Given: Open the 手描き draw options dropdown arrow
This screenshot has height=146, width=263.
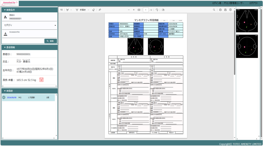Looking at the screenshot, I should point(89,10).
